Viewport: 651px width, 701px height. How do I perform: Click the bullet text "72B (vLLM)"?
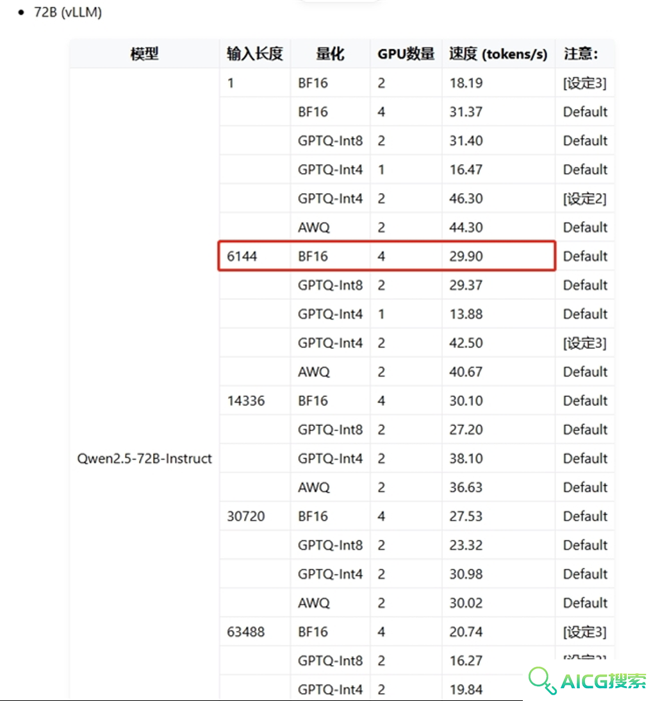click(68, 12)
